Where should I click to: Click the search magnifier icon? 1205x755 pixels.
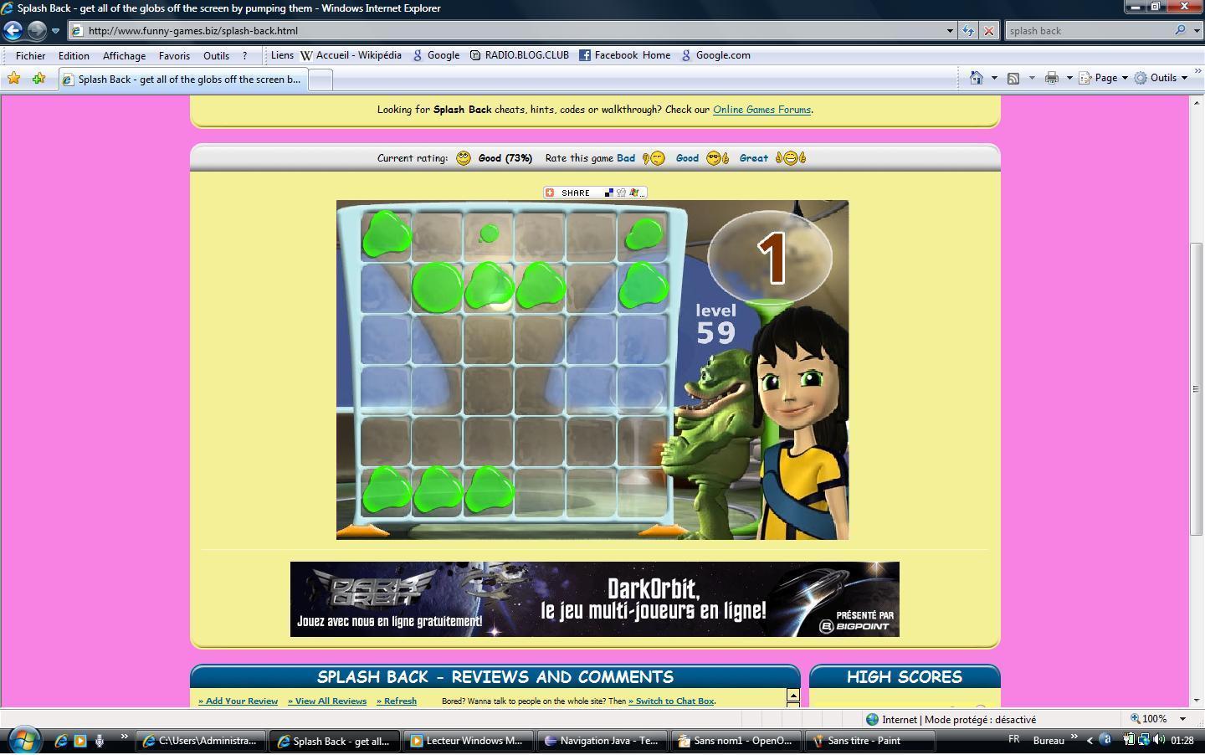[1180, 30]
